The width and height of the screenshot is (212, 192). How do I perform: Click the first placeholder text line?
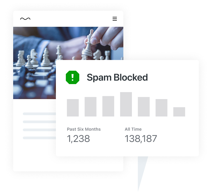pyautogui.click(x=39, y=114)
